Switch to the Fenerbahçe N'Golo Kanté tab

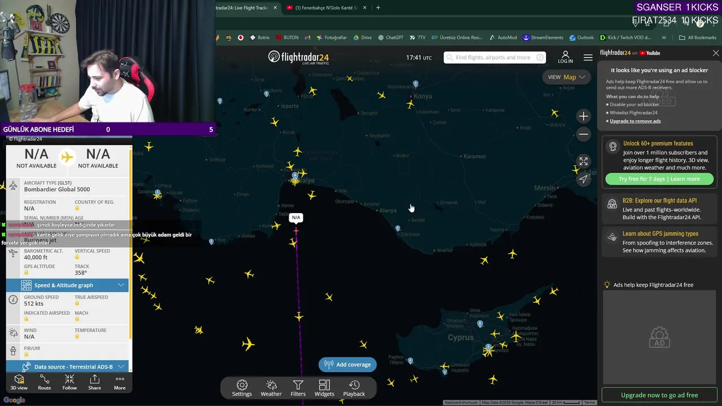coord(327,8)
